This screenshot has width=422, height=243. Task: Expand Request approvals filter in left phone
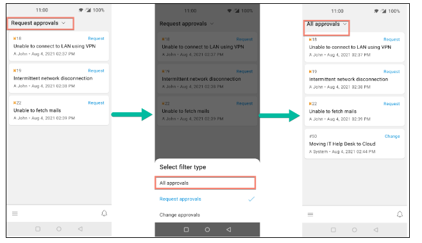[x=38, y=23]
